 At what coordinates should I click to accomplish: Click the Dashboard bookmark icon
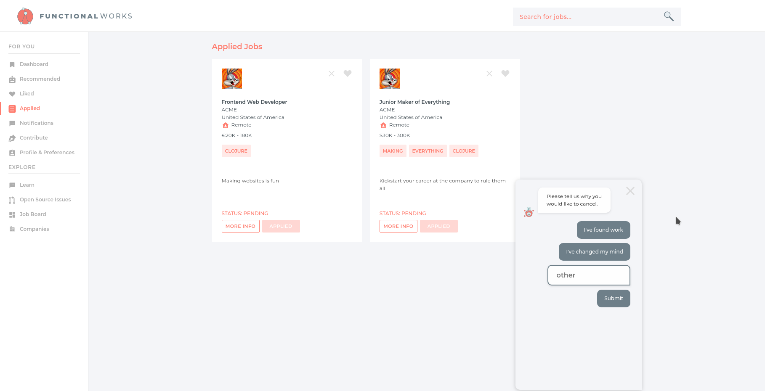point(12,64)
